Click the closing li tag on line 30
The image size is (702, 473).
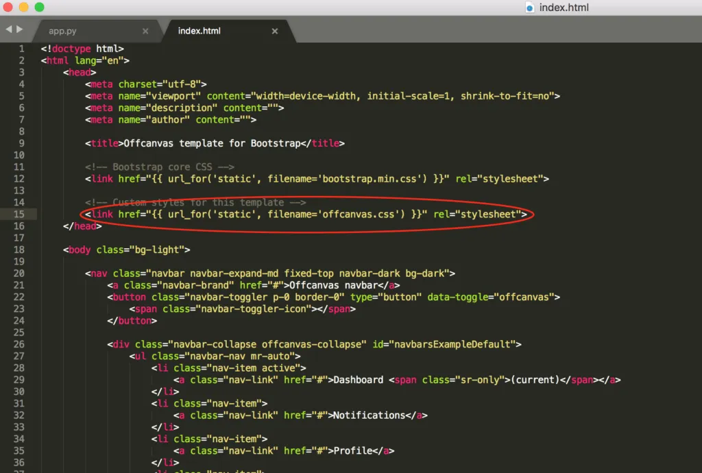click(165, 391)
